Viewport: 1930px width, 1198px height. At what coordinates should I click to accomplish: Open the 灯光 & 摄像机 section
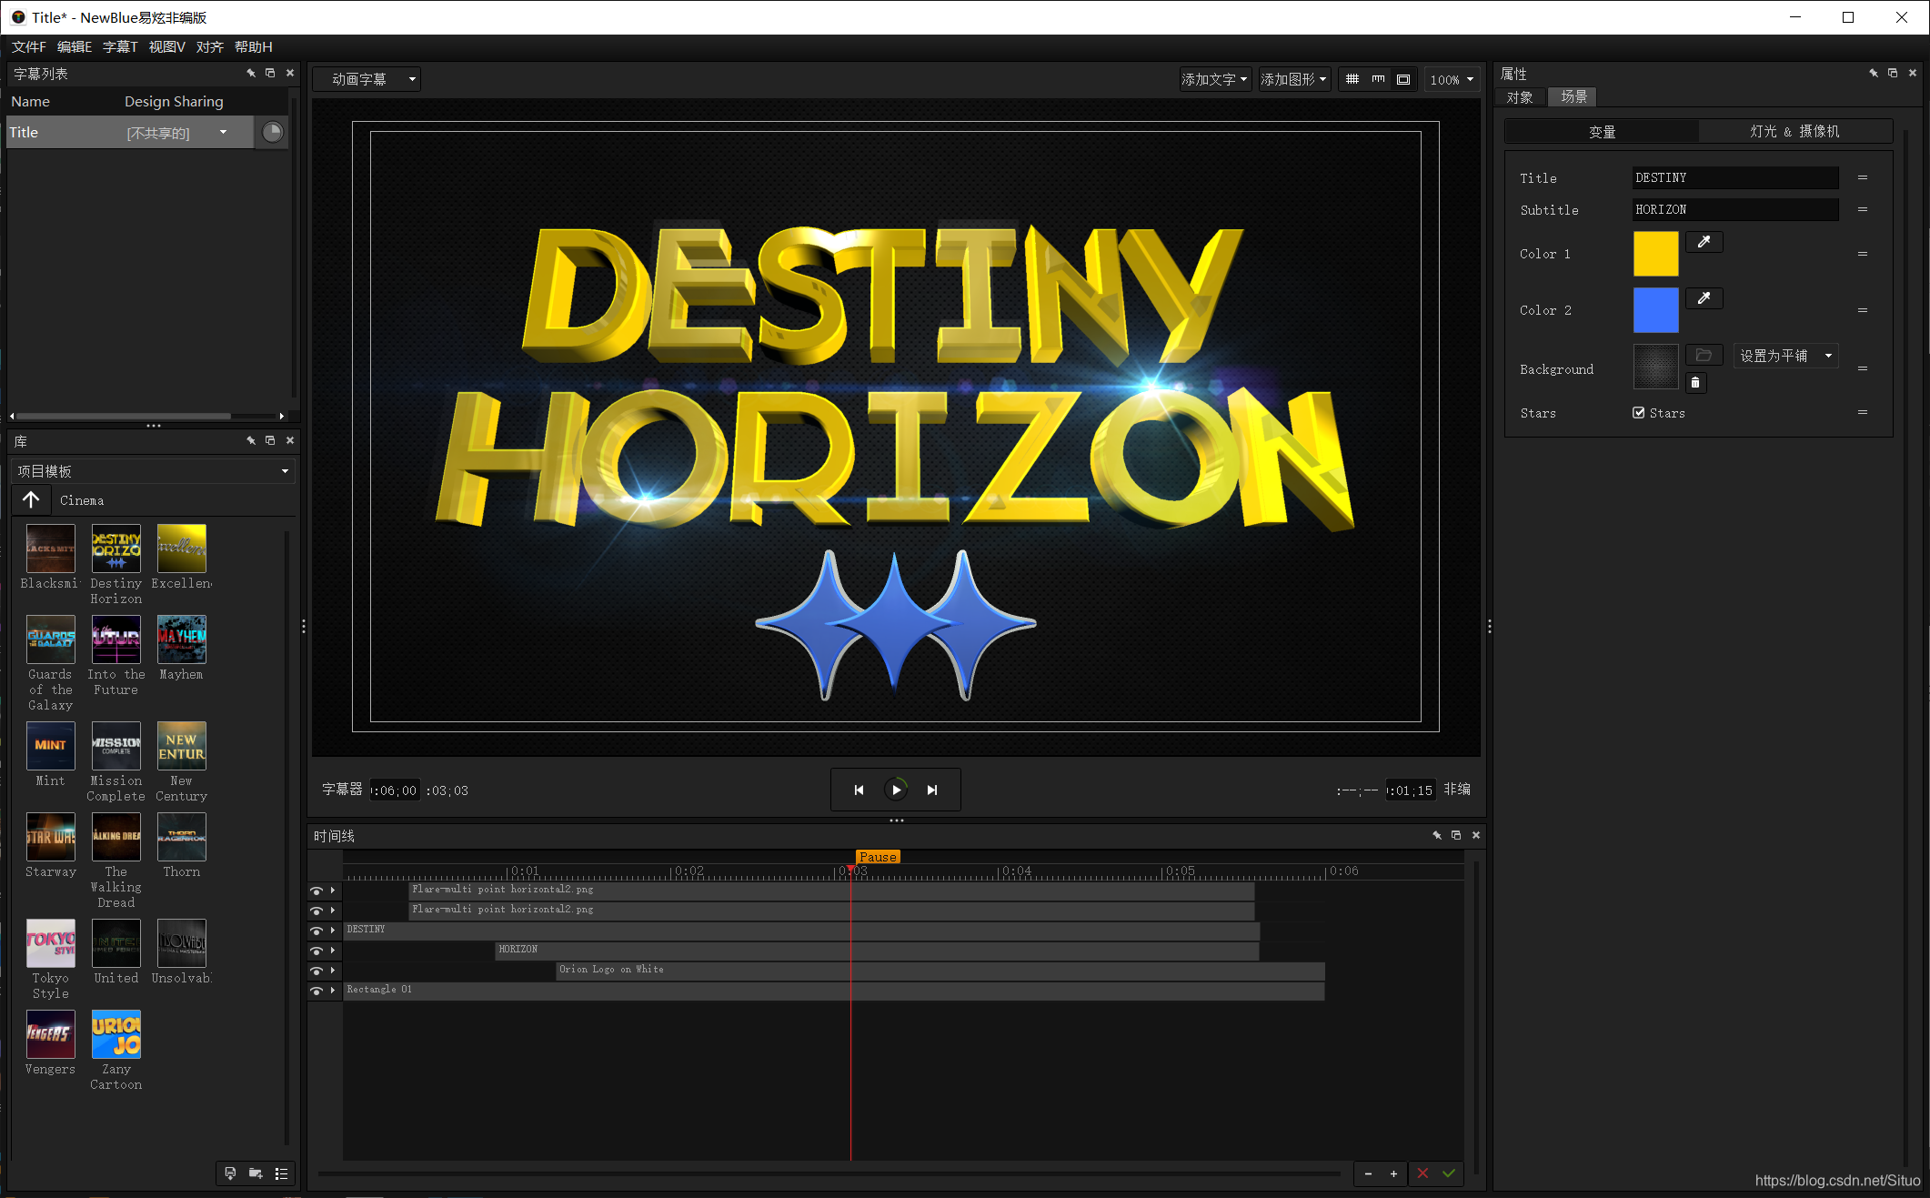point(1794,131)
